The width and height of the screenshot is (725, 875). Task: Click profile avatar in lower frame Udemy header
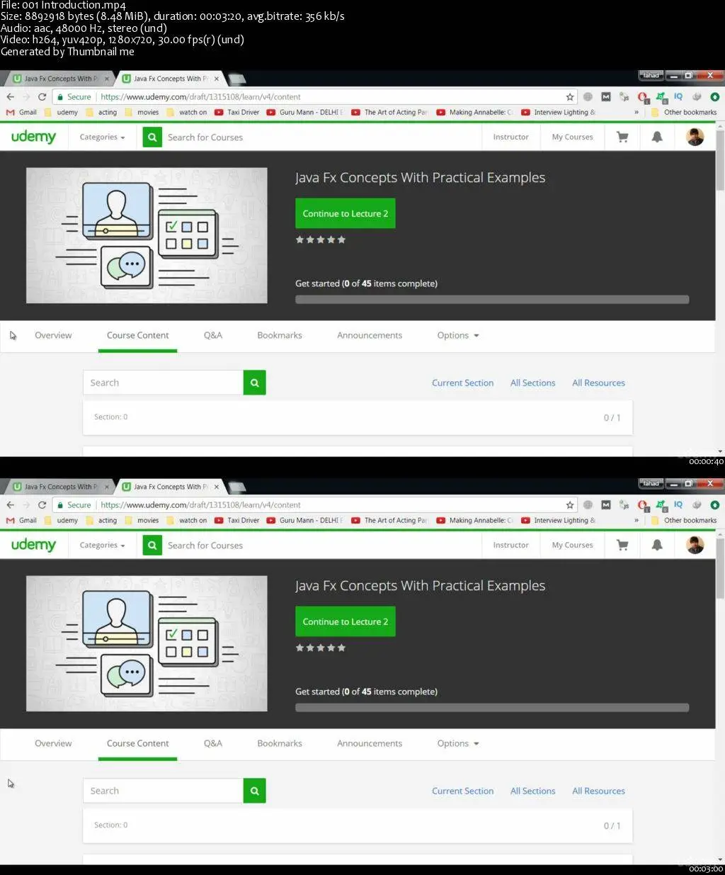pyautogui.click(x=695, y=545)
